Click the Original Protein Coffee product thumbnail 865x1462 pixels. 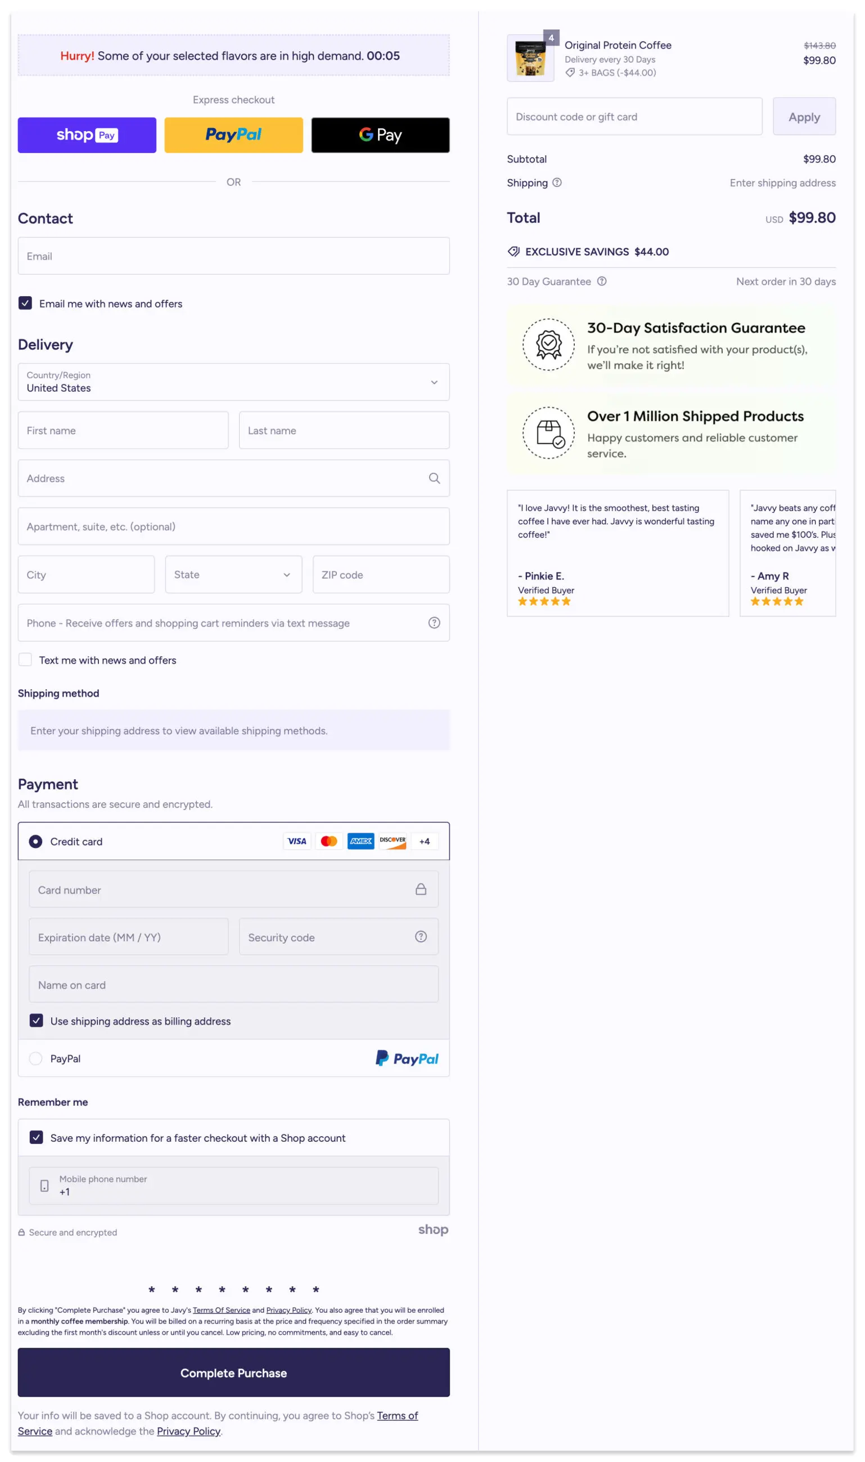(x=530, y=59)
